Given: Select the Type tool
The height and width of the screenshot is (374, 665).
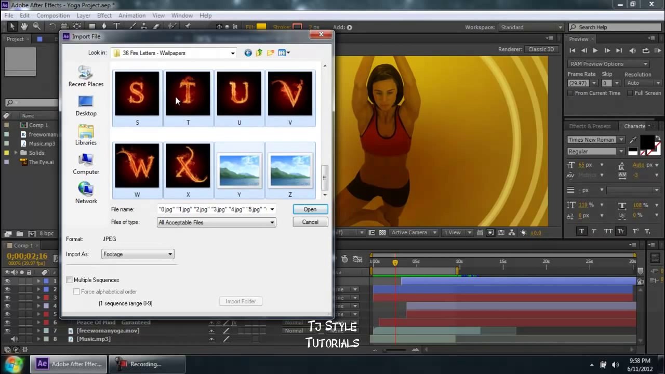Looking at the screenshot, I should point(117,26).
